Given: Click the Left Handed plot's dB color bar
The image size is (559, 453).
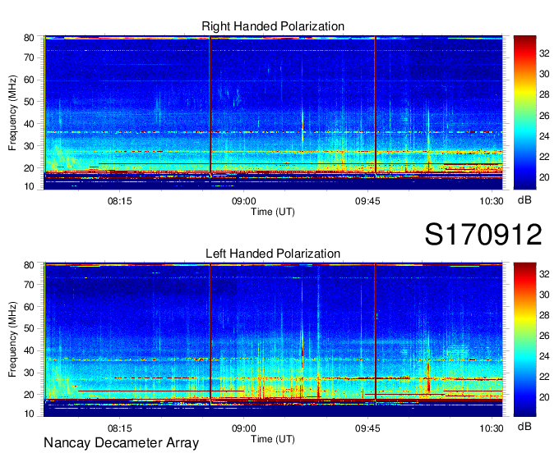Looking at the screenshot, I should coord(524,340).
